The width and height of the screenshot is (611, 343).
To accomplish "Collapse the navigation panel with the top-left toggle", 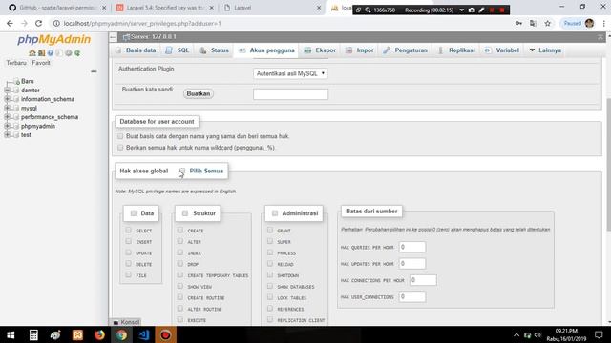I will pos(113,37).
